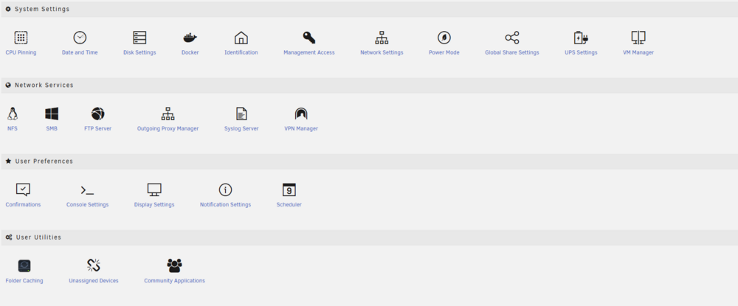738x306 pixels.
Task: Click the Syslog Server document icon
Action: click(x=241, y=114)
